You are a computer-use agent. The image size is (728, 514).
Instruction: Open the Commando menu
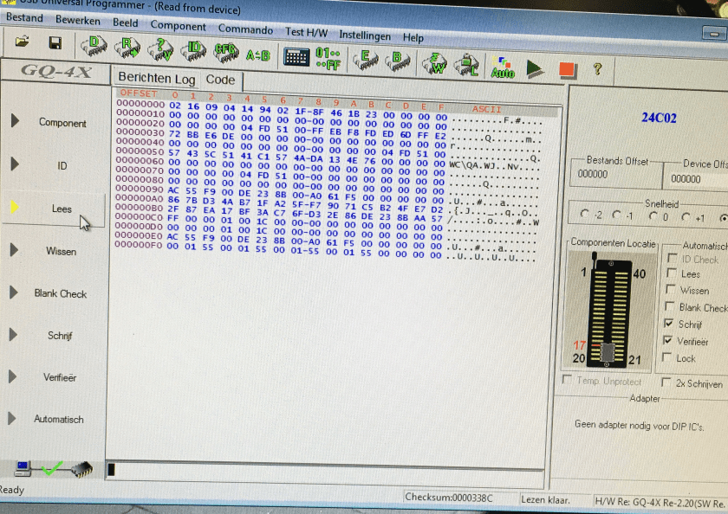coord(245,29)
